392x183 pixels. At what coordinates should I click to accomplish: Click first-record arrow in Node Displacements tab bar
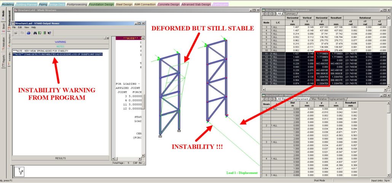tap(264, 14)
